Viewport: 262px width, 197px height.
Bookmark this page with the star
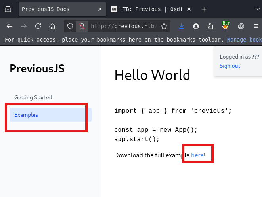(x=164, y=26)
